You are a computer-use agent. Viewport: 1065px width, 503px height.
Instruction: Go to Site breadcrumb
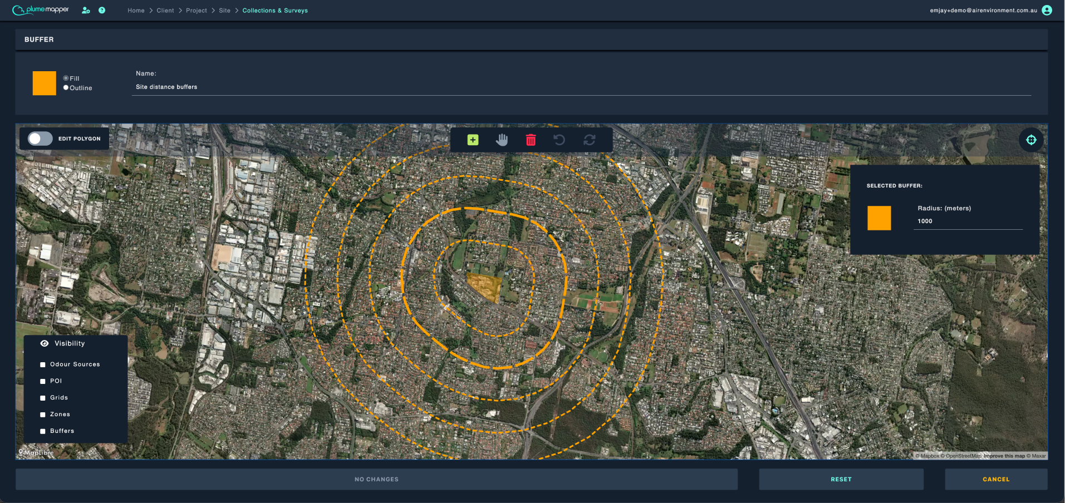pos(224,11)
